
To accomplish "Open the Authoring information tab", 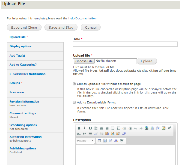I will [35, 138].
